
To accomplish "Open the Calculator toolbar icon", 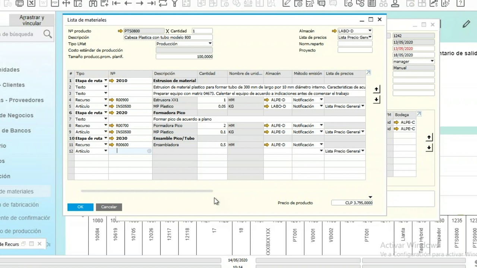I will (372, 3).
